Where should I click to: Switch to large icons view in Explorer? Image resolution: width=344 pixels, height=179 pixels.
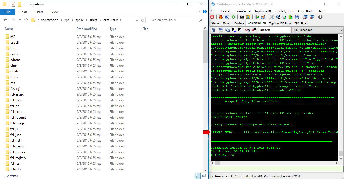204,176
